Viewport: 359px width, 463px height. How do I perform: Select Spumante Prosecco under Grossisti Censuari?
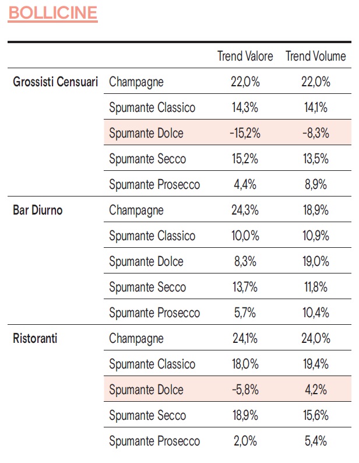(154, 185)
